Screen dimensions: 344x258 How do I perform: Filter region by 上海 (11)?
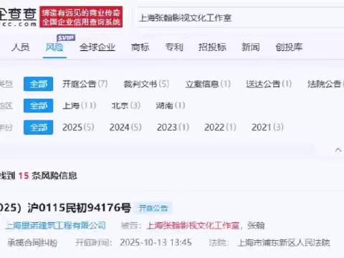click(79, 105)
